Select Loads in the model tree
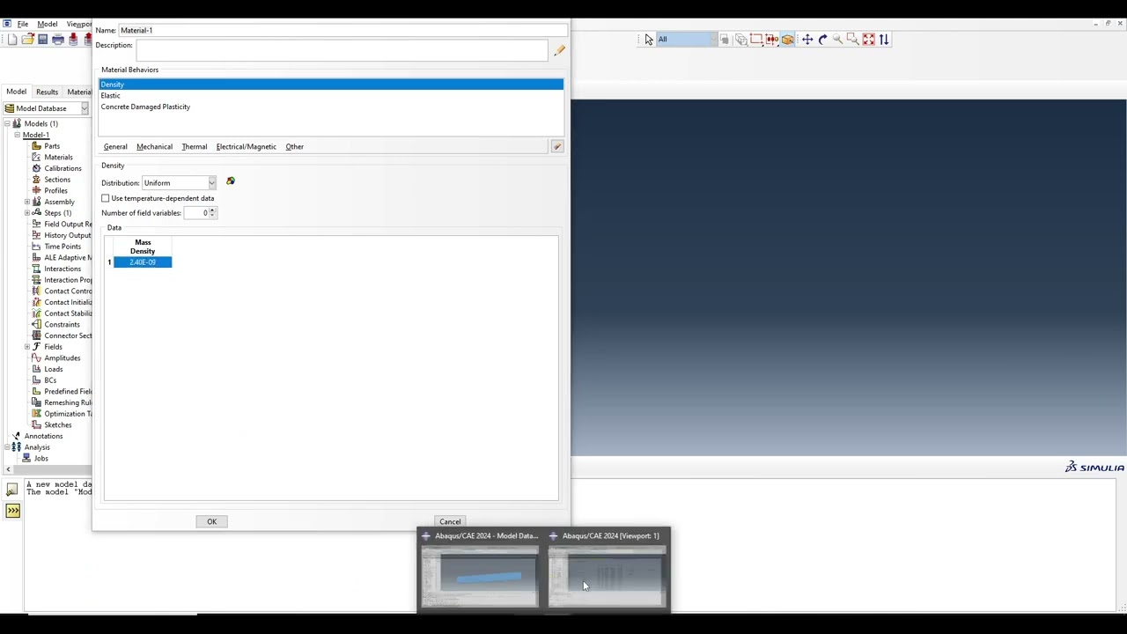 click(x=53, y=369)
